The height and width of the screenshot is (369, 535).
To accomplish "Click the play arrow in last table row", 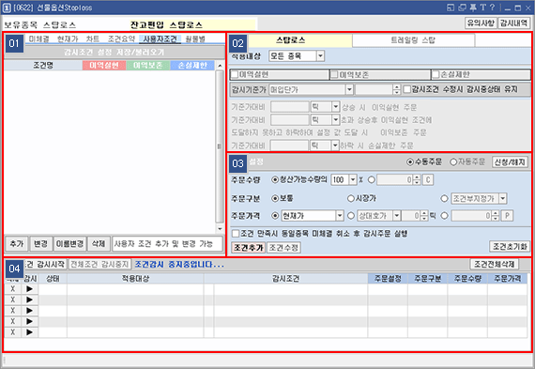I will pyautogui.click(x=30, y=331).
